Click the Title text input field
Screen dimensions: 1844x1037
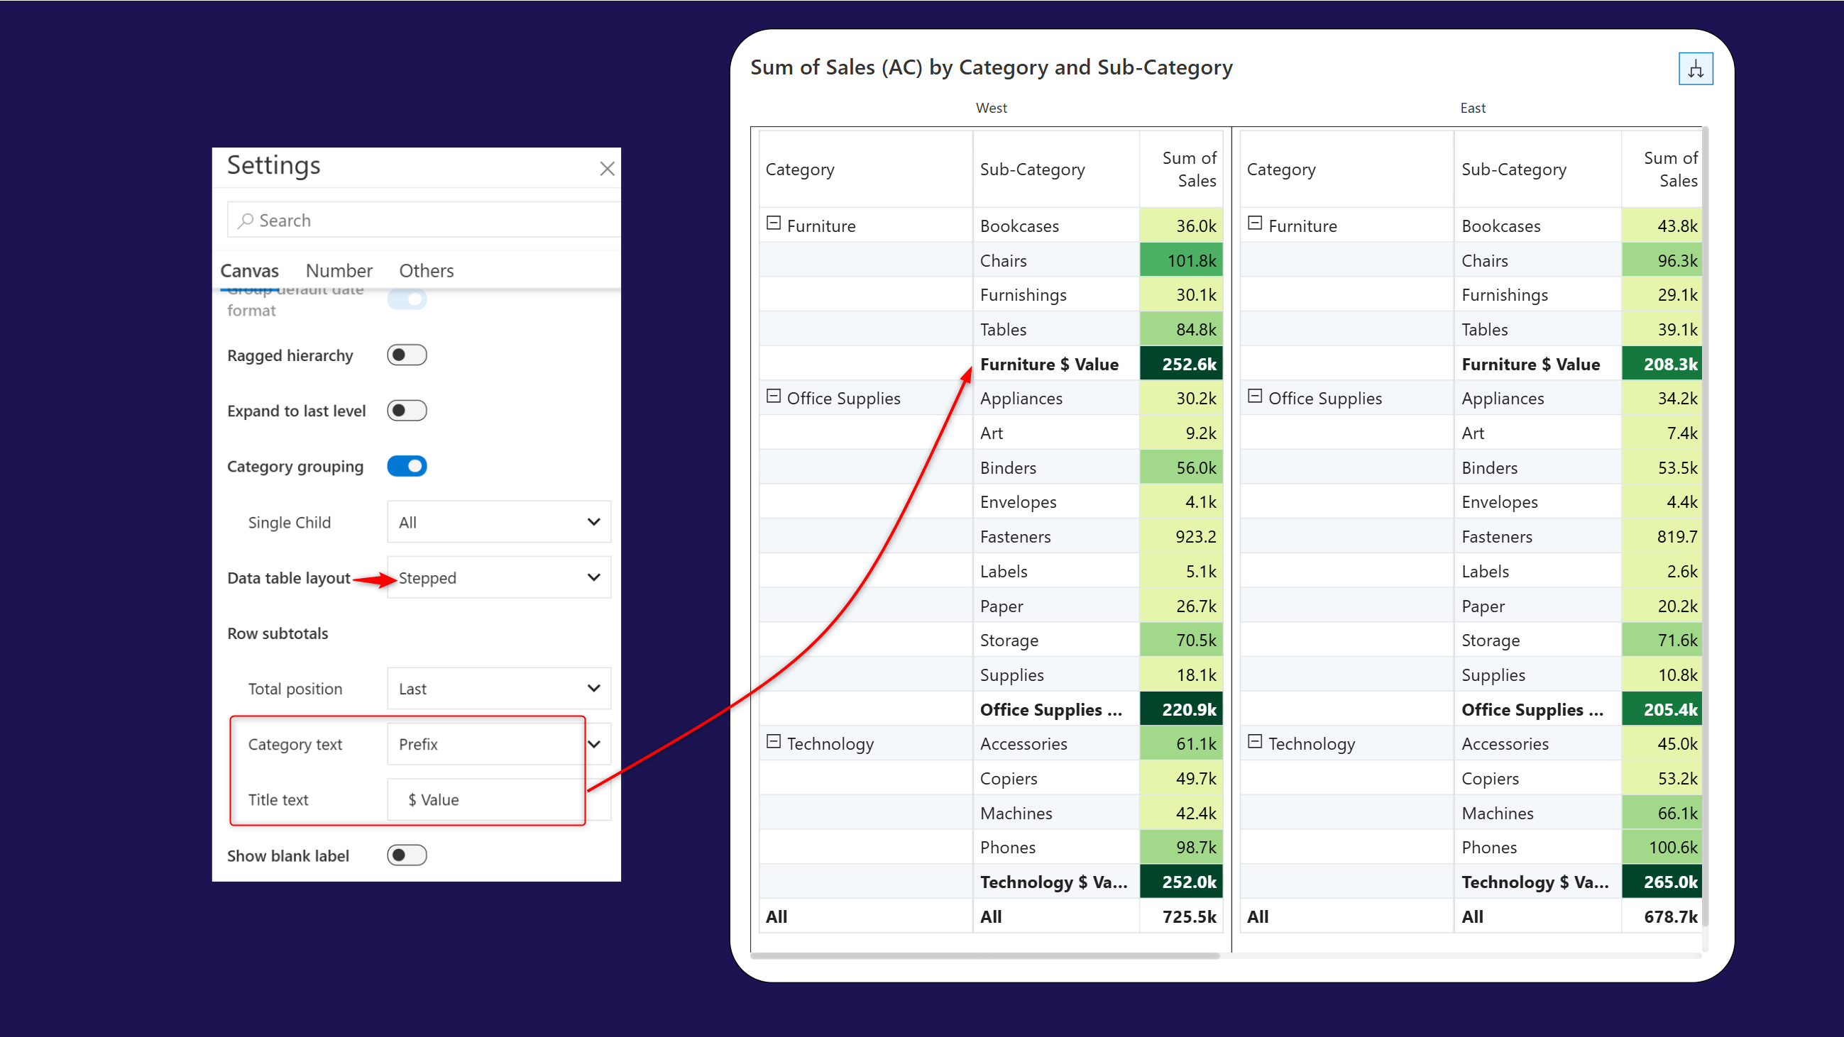[x=487, y=799]
